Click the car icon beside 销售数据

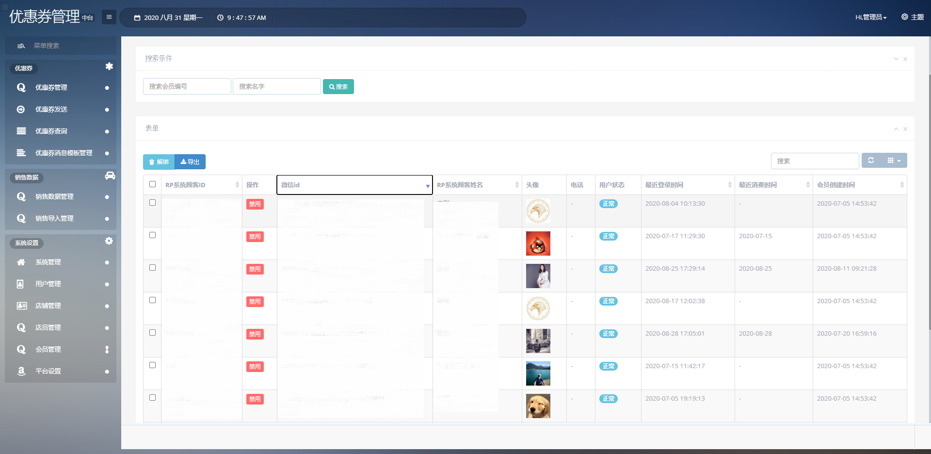coord(110,176)
